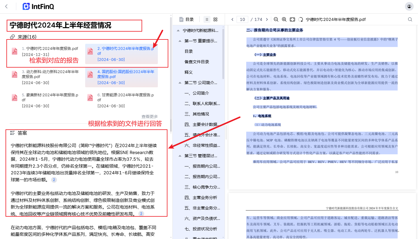Image resolution: width=418 pixels, height=239 pixels.
Task: Toggle the 目录 outline panel
Action: tap(186, 19)
